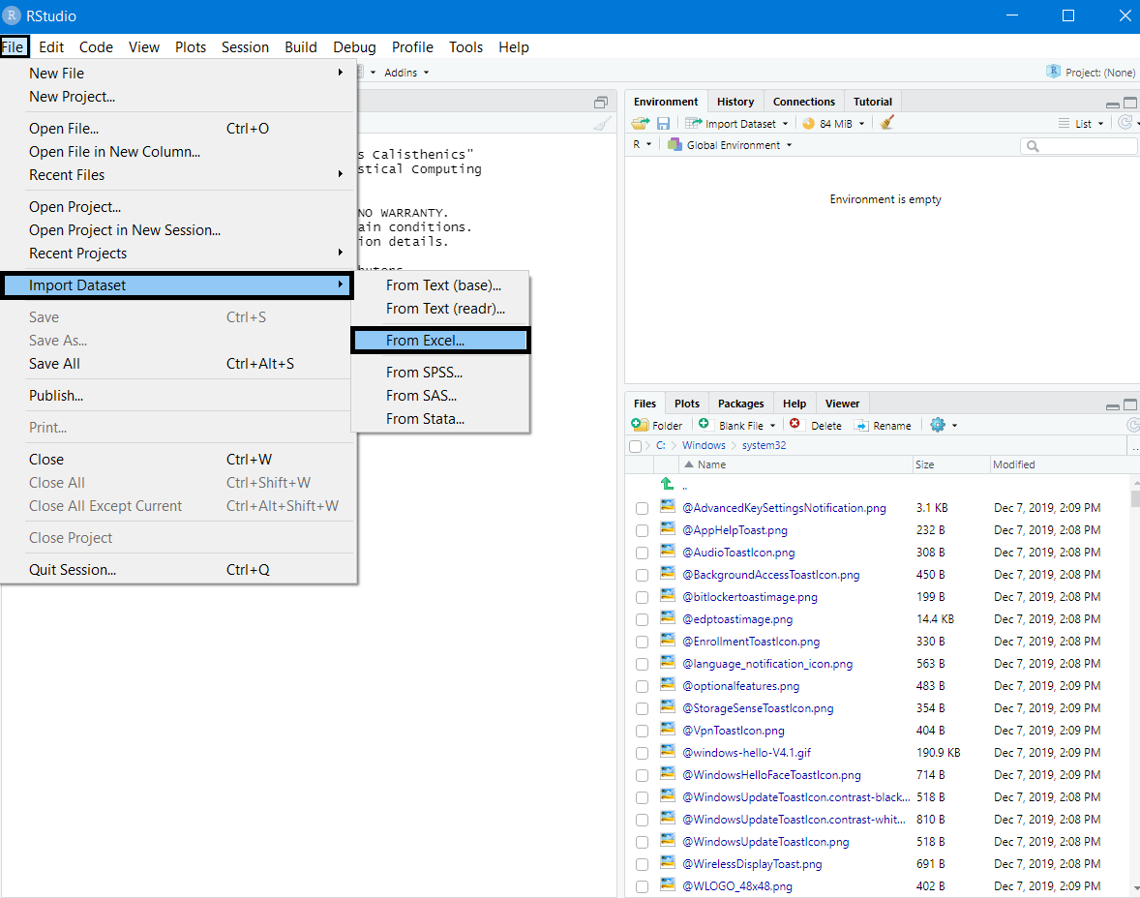Click the save workspace disk icon

(x=663, y=123)
